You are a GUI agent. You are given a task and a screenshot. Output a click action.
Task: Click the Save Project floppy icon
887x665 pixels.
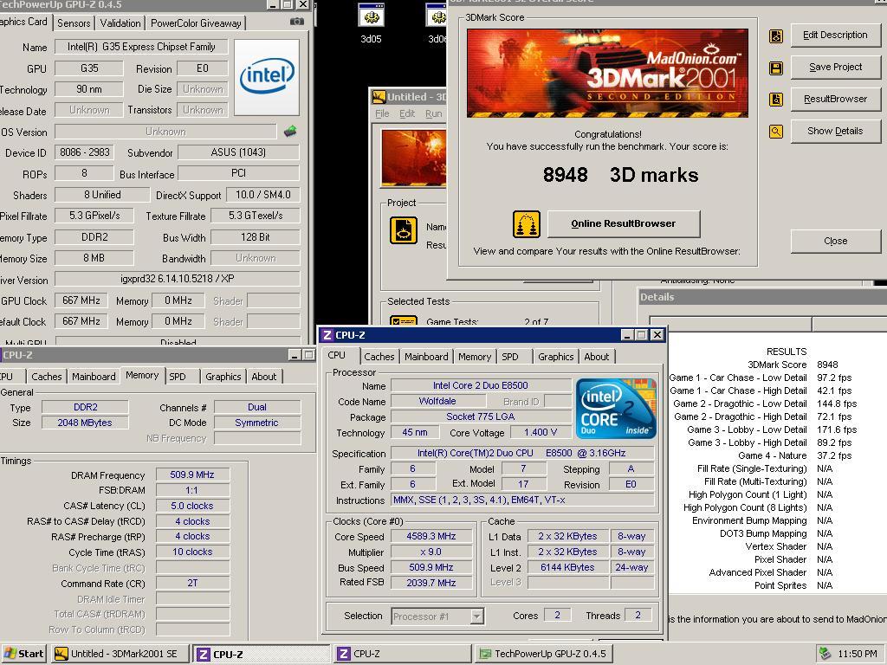[776, 68]
